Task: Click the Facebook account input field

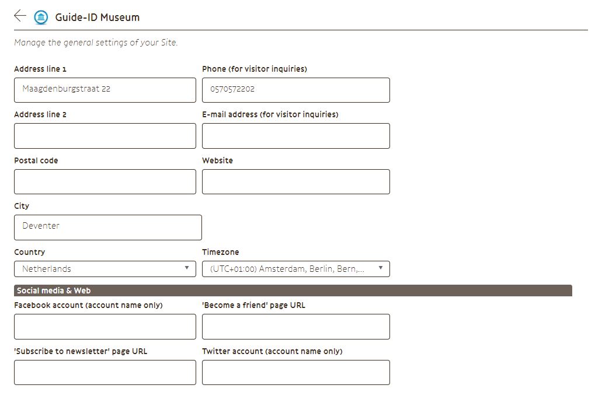Action: (x=105, y=327)
